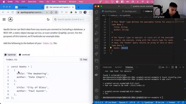Switch to the OUTPUT panel tab
Screen dimensions: 186x104
pyautogui.click(x=118, y=67)
